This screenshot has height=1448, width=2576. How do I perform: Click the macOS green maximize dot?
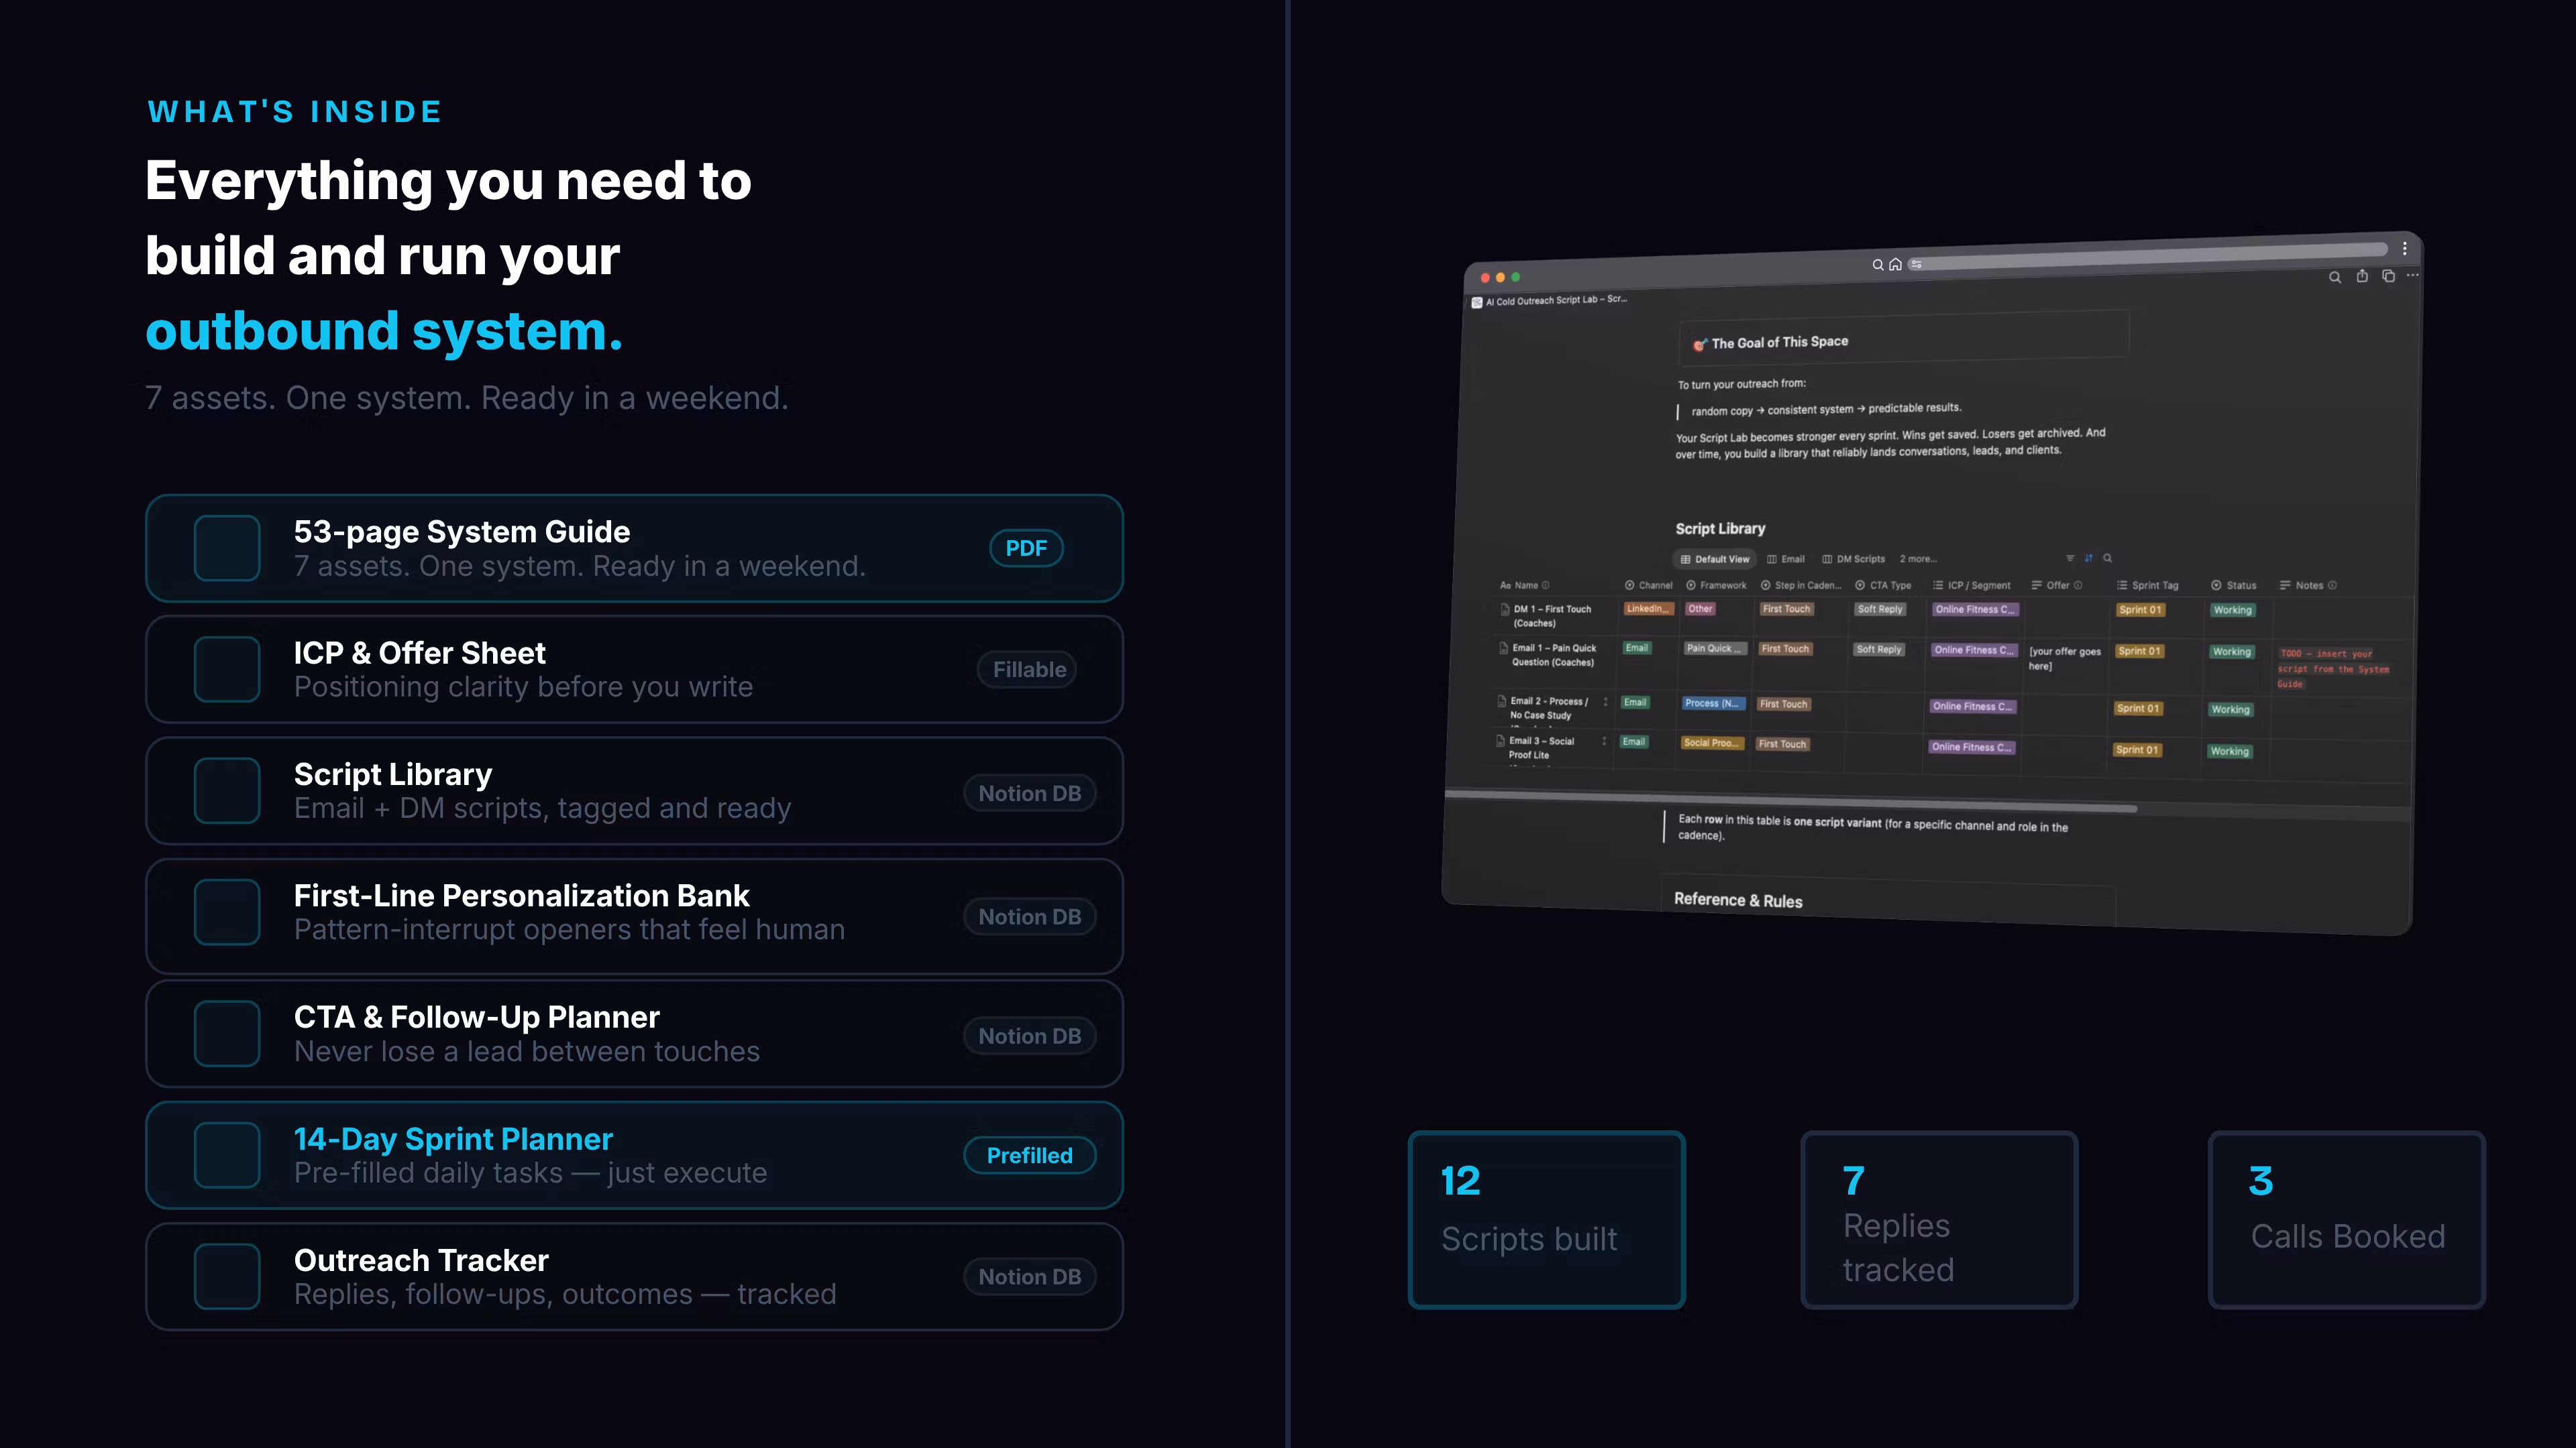coord(1516,277)
